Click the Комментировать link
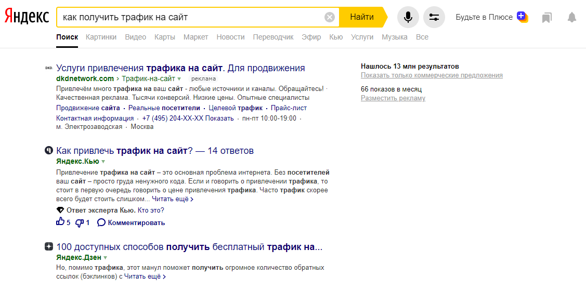586x289 pixels. pyautogui.click(x=136, y=223)
